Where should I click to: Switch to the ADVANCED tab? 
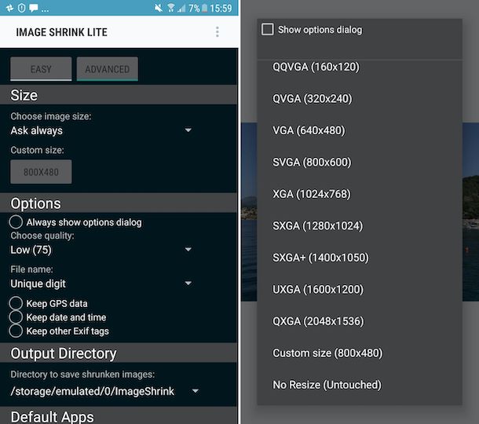click(108, 69)
